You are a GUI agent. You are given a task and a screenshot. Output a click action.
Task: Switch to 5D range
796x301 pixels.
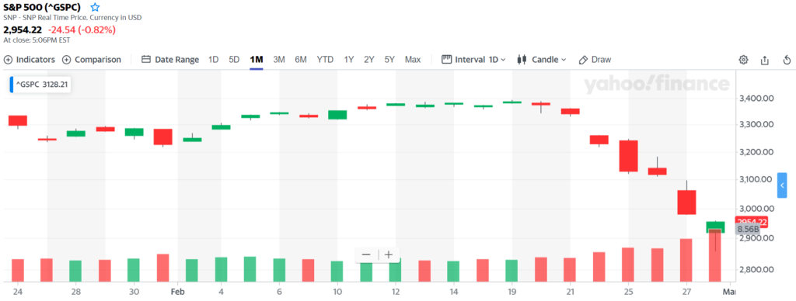click(x=234, y=59)
